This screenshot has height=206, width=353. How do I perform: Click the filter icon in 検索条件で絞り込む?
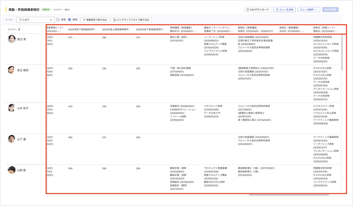pyautogui.click(x=84, y=20)
